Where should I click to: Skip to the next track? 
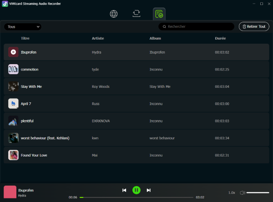(148, 190)
